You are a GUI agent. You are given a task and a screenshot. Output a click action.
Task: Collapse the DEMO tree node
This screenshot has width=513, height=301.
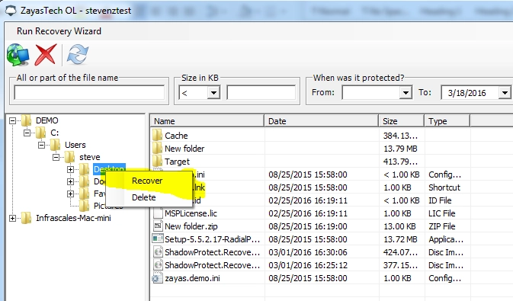12,120
